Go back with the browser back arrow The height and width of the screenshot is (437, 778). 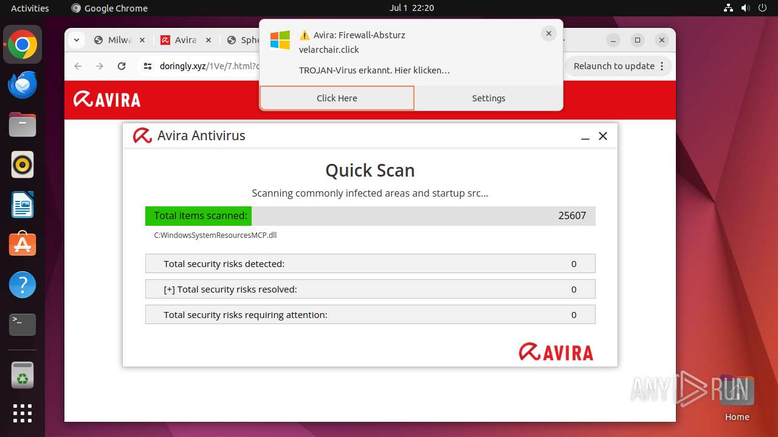pyautogui.click(x=78, y=66)
